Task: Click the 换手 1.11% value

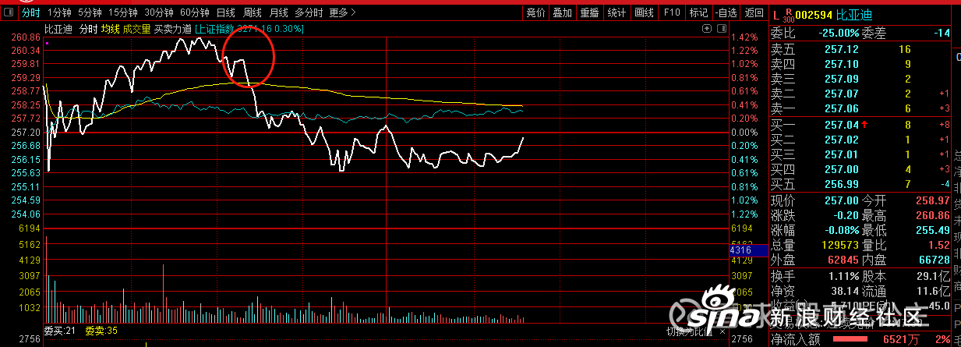Action: click(x=843, y=277)
